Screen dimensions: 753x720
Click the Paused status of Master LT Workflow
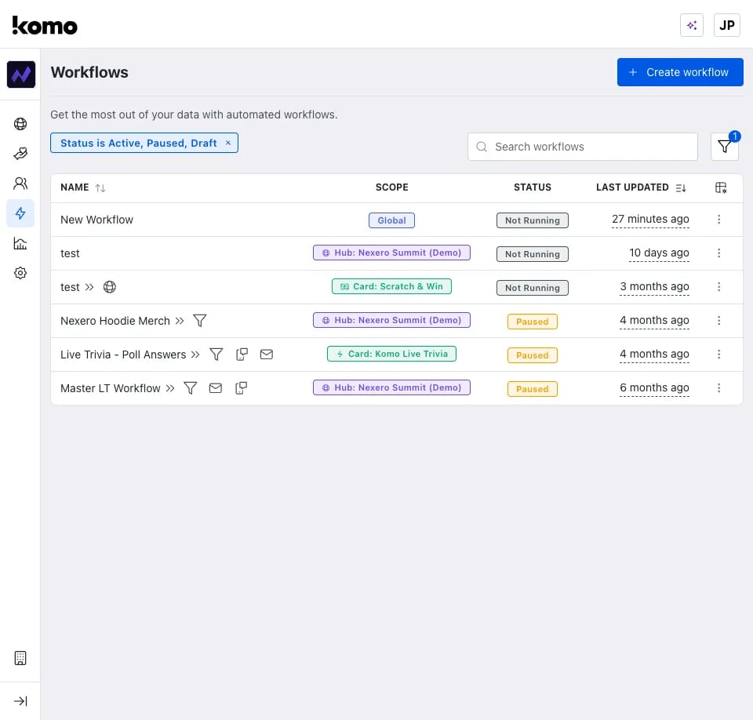[x=532, y=388]
